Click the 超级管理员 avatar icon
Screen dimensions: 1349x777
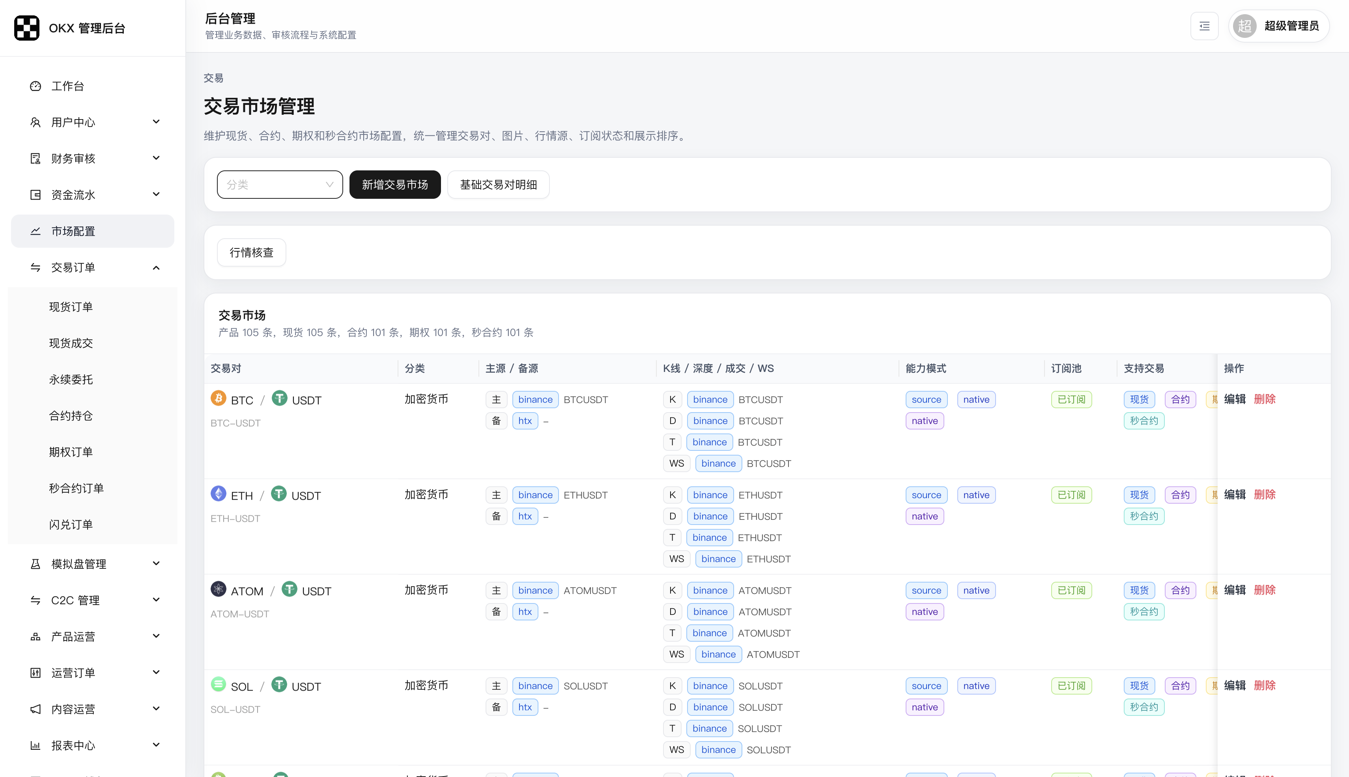point(1245,26)
